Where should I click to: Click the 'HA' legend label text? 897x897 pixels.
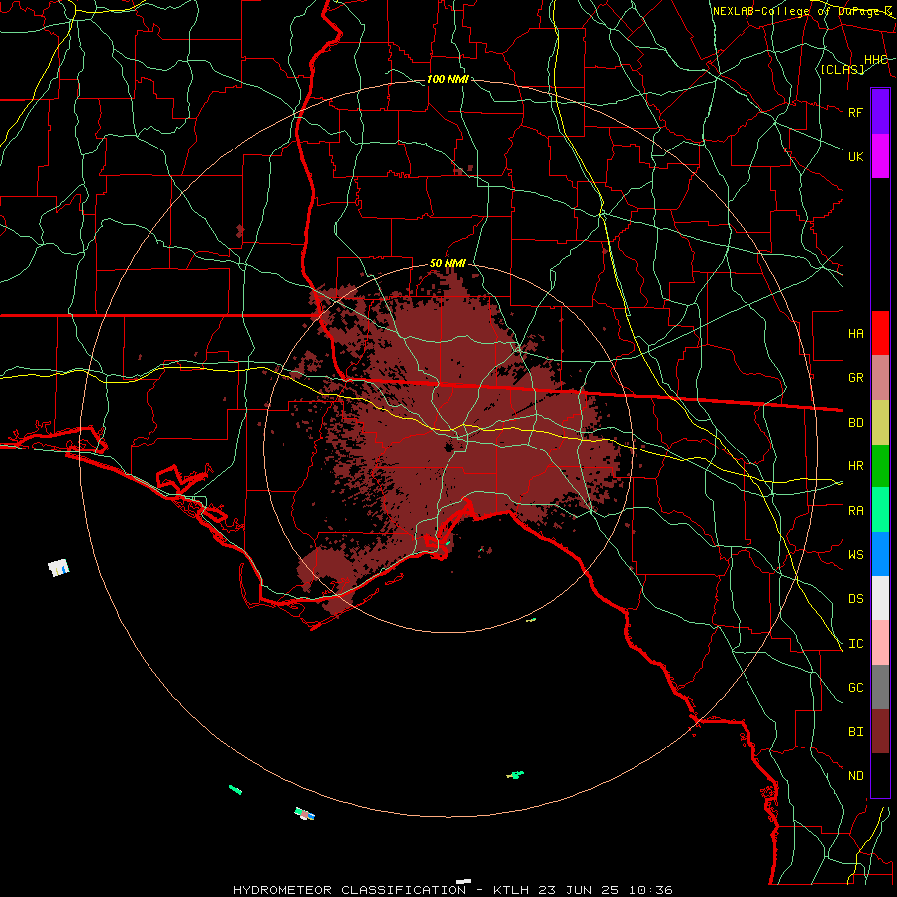click(855, 334)
